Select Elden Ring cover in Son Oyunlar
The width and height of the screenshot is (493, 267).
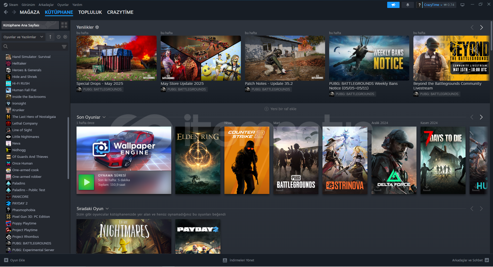(x=198, y=160)
